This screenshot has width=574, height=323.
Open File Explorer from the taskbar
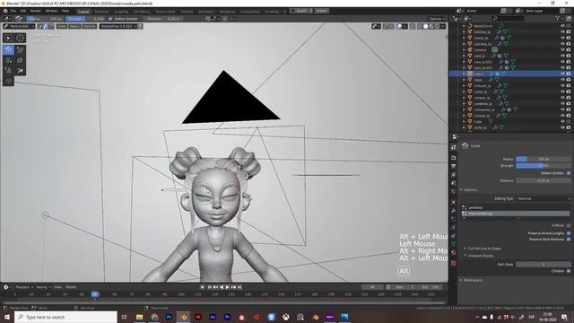140,317
